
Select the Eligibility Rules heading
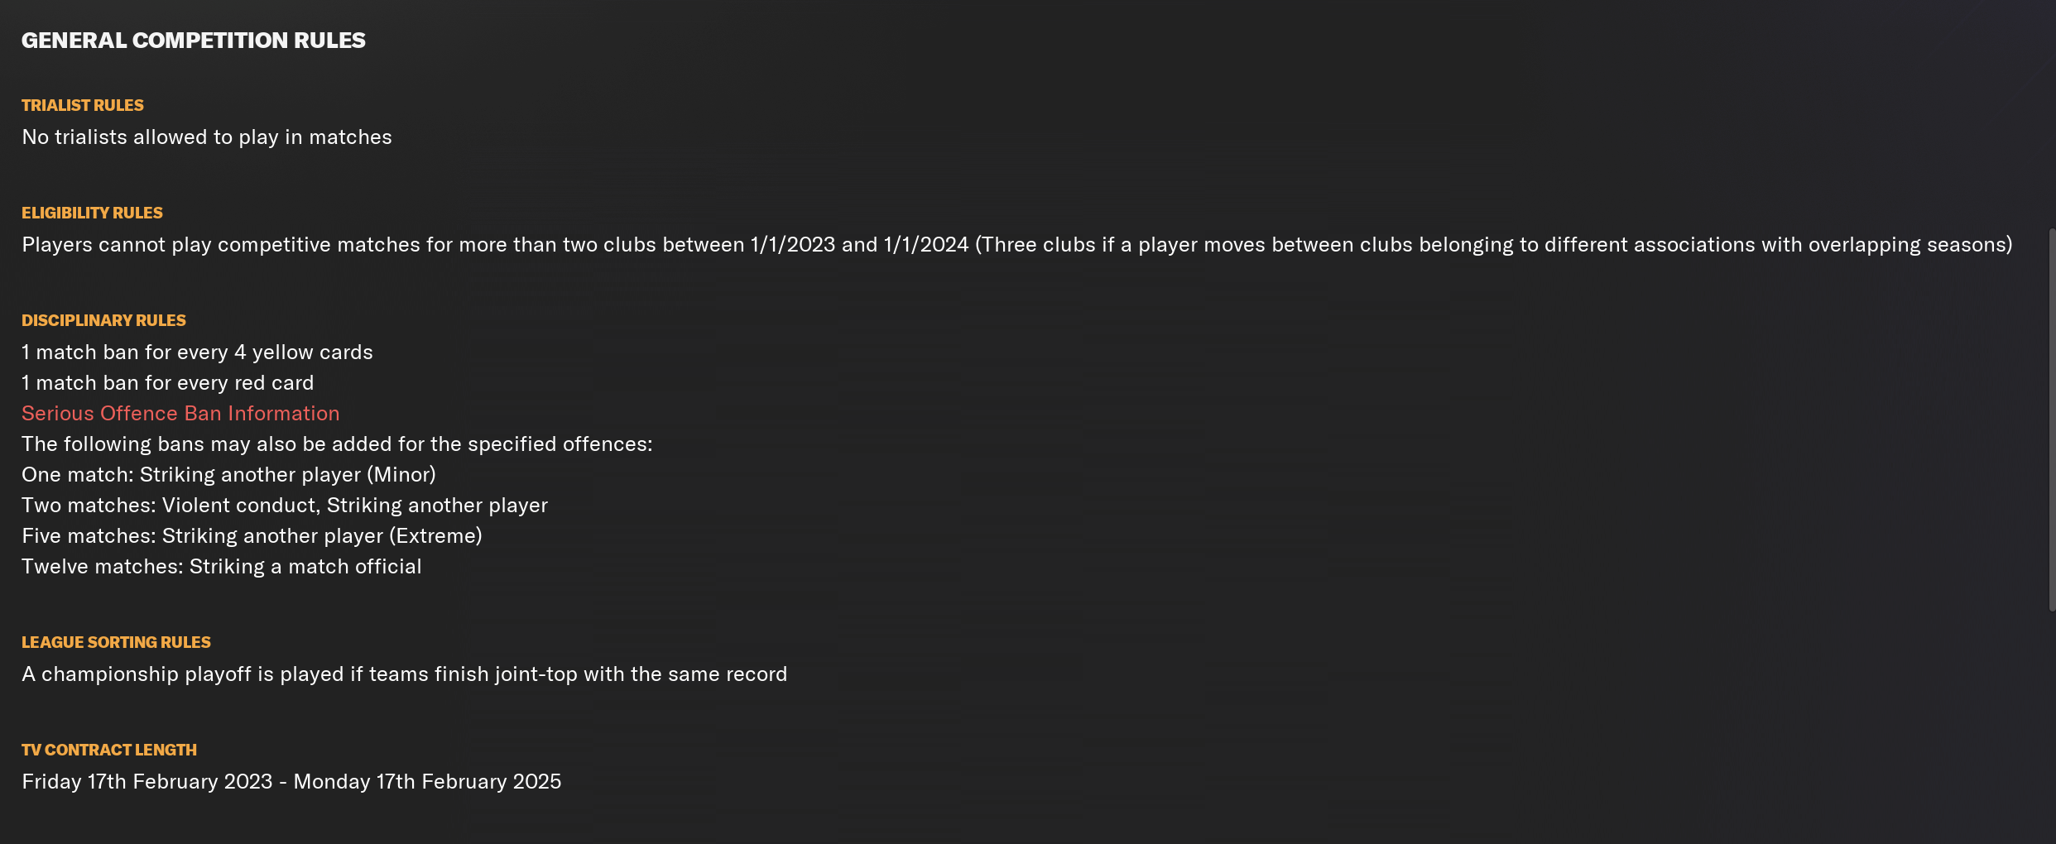tap(92, 213)
